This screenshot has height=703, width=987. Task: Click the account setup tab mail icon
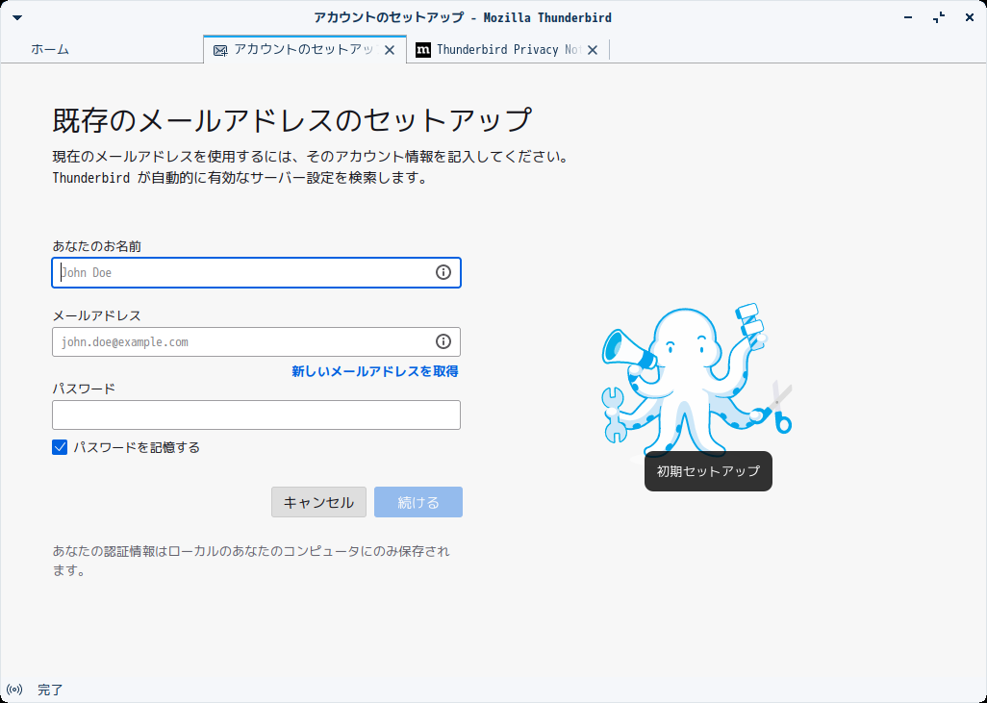[x=220, y=50]
